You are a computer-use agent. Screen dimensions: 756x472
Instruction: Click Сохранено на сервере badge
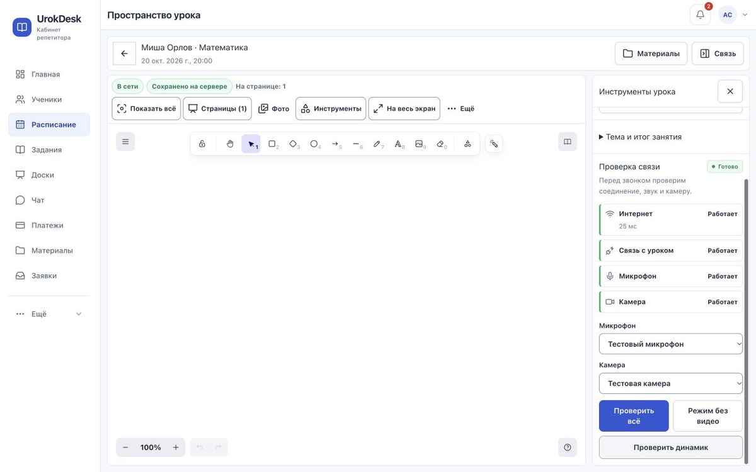190,86
